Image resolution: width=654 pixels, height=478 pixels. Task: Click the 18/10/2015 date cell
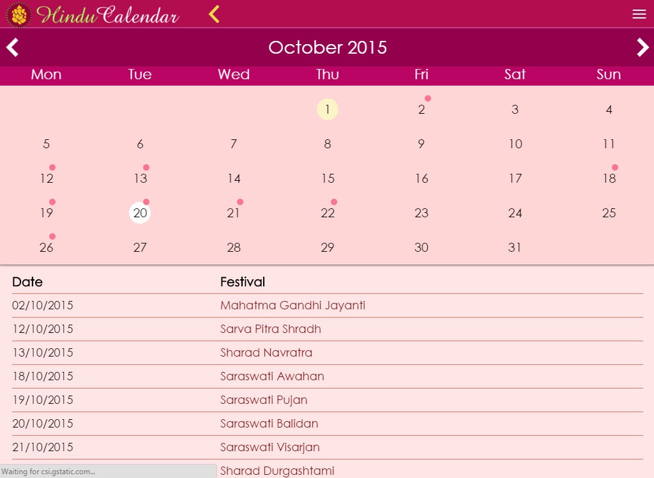[x=43, y=376]
